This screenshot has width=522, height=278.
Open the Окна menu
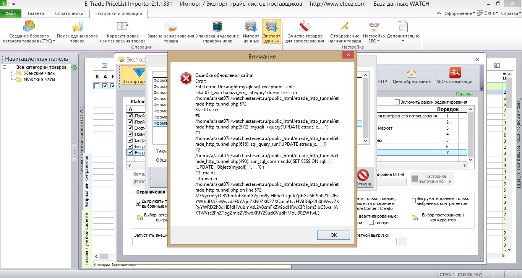488,13
